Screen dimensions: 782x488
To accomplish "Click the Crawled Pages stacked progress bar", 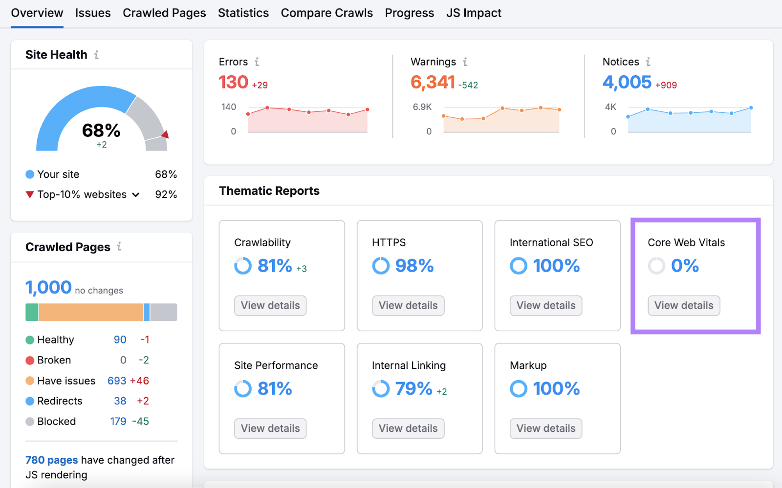I will [x=101, y=312].
